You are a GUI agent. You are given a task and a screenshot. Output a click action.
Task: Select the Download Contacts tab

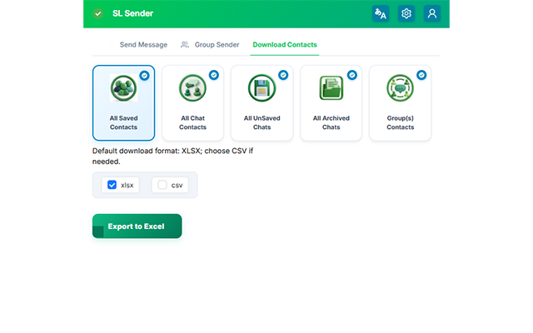point(285,44)
